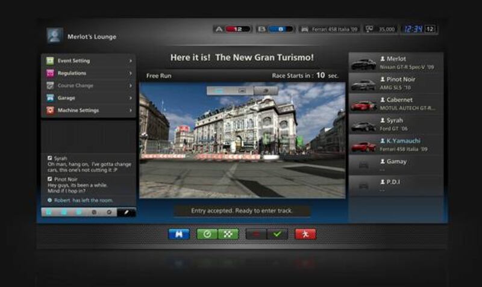Toggle the checkbox beside Syrah's chat message
The image size is (482, 287).
coord(49,158)
